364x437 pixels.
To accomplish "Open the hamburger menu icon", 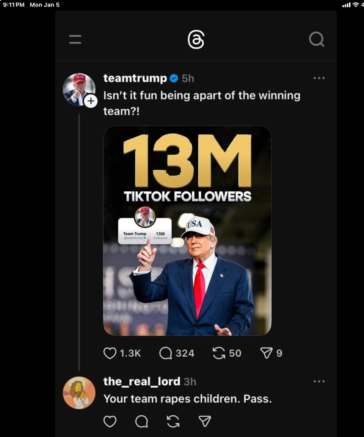I will point(75,40).
